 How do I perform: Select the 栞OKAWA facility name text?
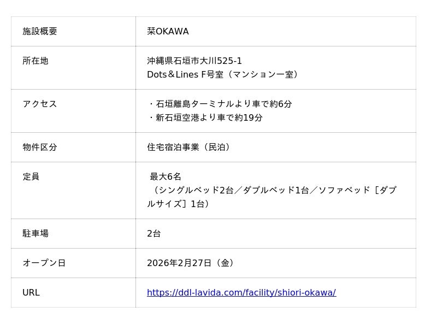pos(168,32)
